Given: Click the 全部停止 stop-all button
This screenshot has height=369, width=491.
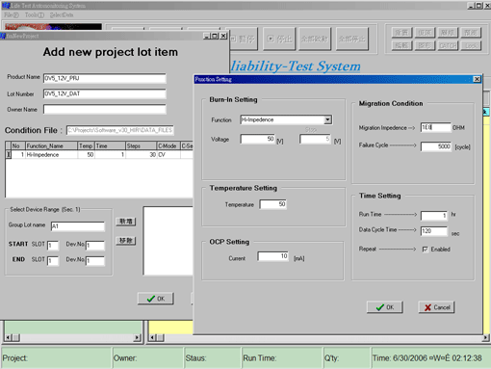Looking at the screenshot, I should click(351, 39).
